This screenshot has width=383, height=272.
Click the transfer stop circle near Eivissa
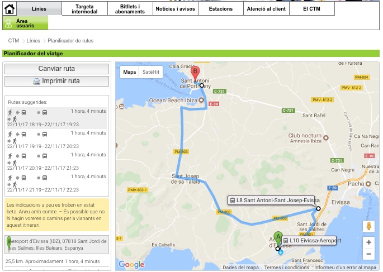pos(318,208)
